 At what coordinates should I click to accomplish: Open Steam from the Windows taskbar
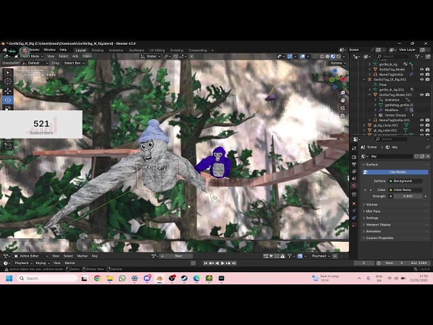[184, 278]
